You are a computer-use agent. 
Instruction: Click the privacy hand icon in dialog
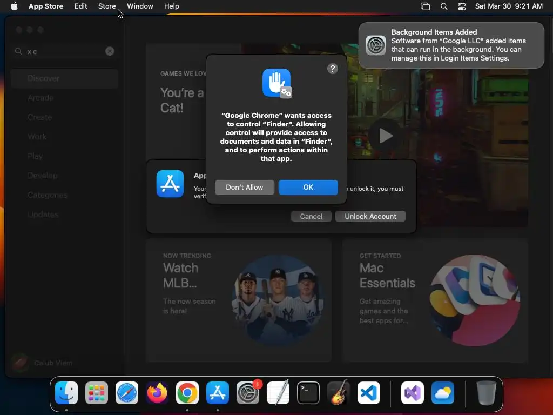(277, 83)
